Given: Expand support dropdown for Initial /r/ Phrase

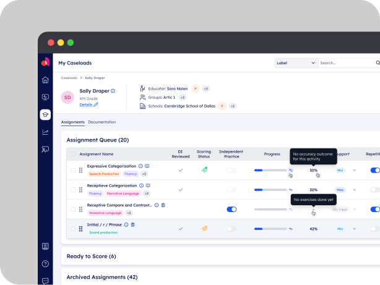Looking at the screenshot, I should (355, 229).
